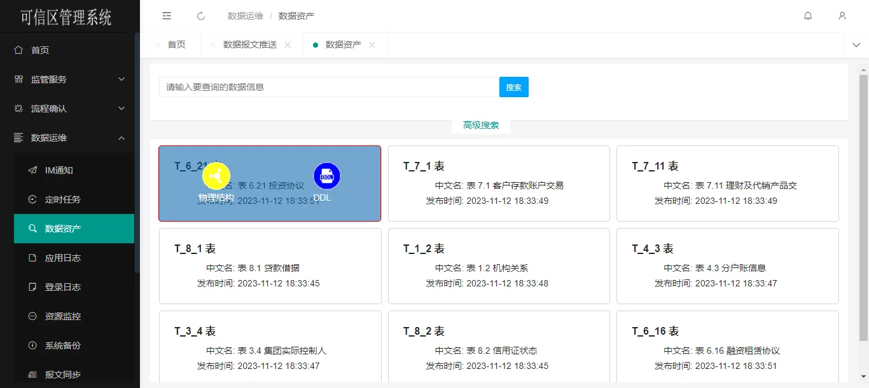Close the 数据资产 tab
This screenshot has width=869, height=388.
372,45
